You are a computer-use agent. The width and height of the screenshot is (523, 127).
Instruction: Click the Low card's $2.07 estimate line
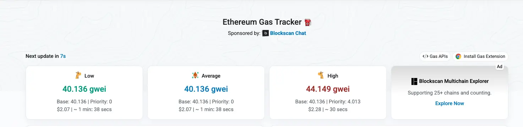point(84,109)
